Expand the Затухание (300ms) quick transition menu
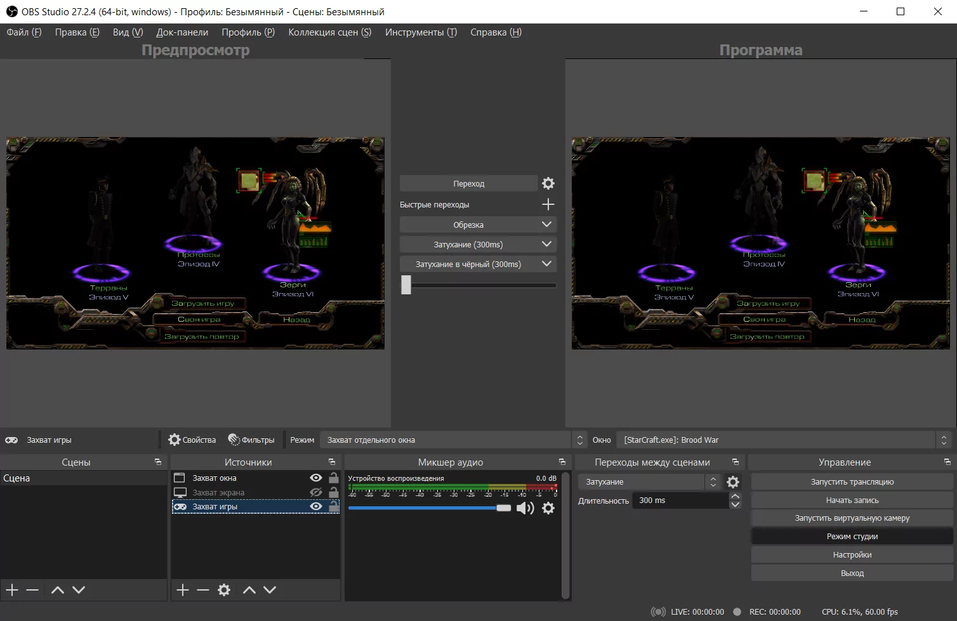Screen dimensions: 957x621 pos(546,244)
